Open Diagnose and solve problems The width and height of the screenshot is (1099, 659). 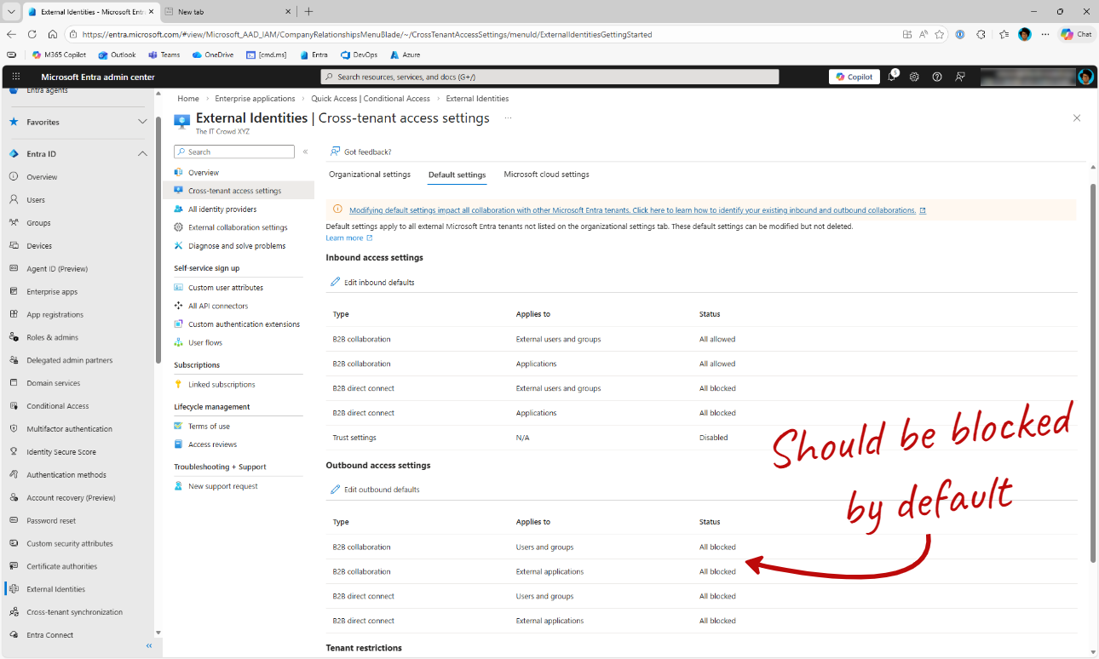[237, 246]
